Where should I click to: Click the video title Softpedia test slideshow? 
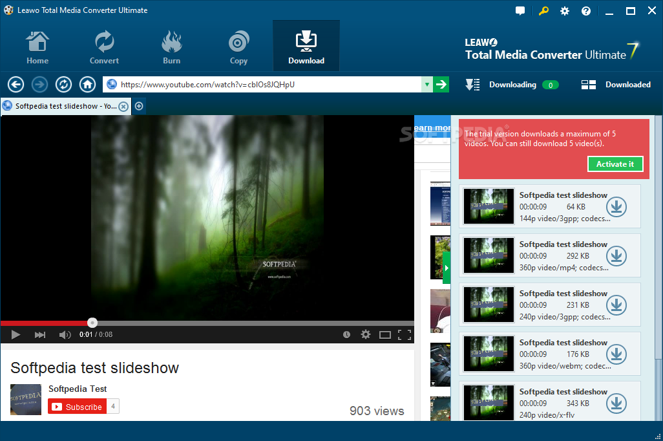click(x=95, y=368)
